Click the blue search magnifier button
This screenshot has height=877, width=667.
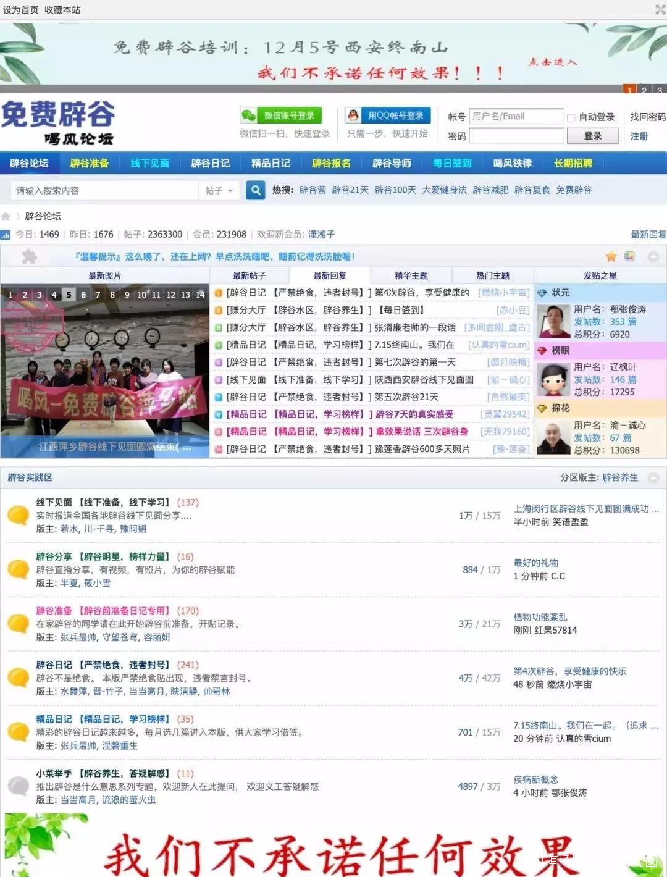pos(255,190)
